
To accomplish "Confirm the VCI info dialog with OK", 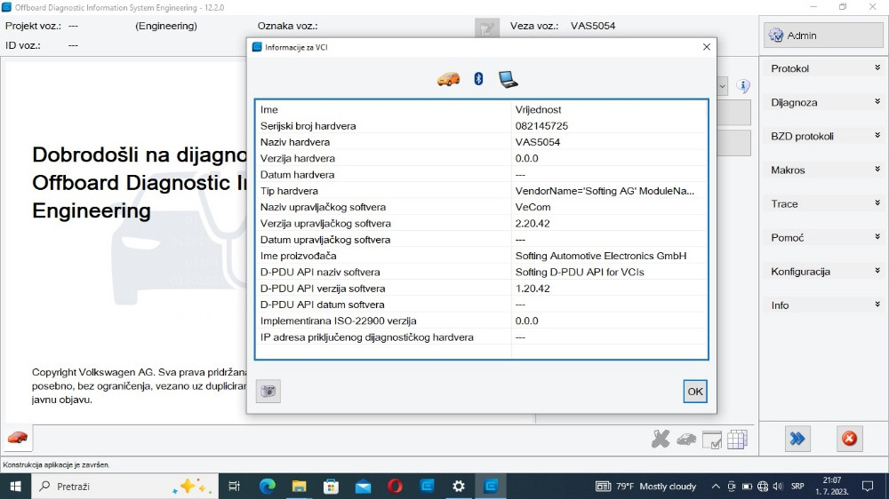I will coord(695,392).
